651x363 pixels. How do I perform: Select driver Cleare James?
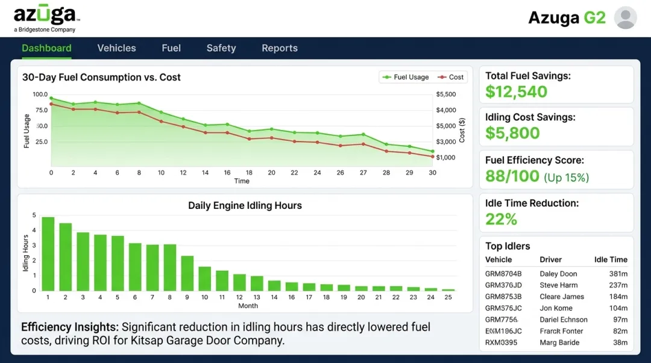tap(562, 297)
